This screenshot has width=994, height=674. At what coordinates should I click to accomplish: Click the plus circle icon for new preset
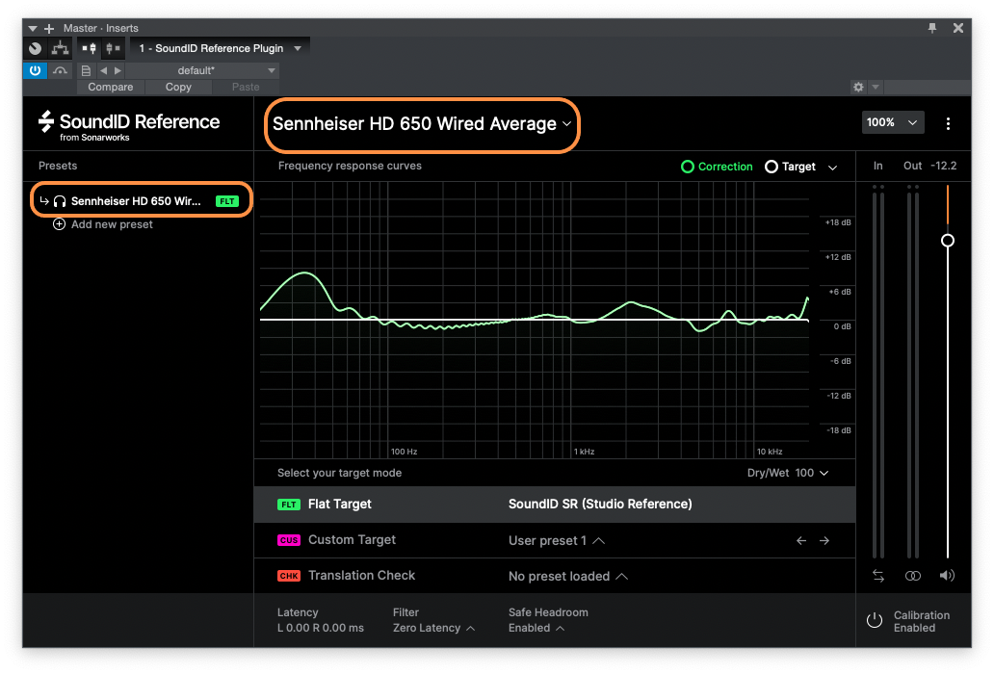point(59,224)
